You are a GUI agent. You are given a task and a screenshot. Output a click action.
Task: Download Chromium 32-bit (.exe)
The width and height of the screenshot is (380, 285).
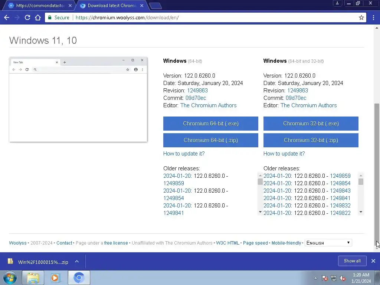(311, 124)
